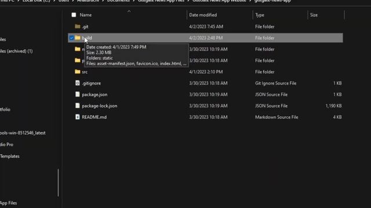
Task: Click the package.json file icon
Action: (77, 94)
